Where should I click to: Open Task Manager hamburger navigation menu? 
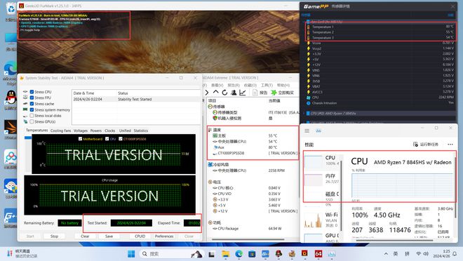(x=307, y=130)
